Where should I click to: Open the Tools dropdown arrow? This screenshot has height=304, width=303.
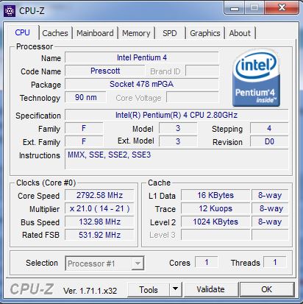tap(176, 289)
